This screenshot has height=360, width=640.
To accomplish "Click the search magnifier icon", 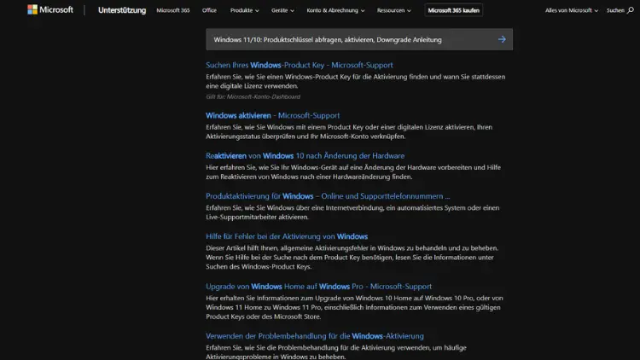I will click(631, 10).
